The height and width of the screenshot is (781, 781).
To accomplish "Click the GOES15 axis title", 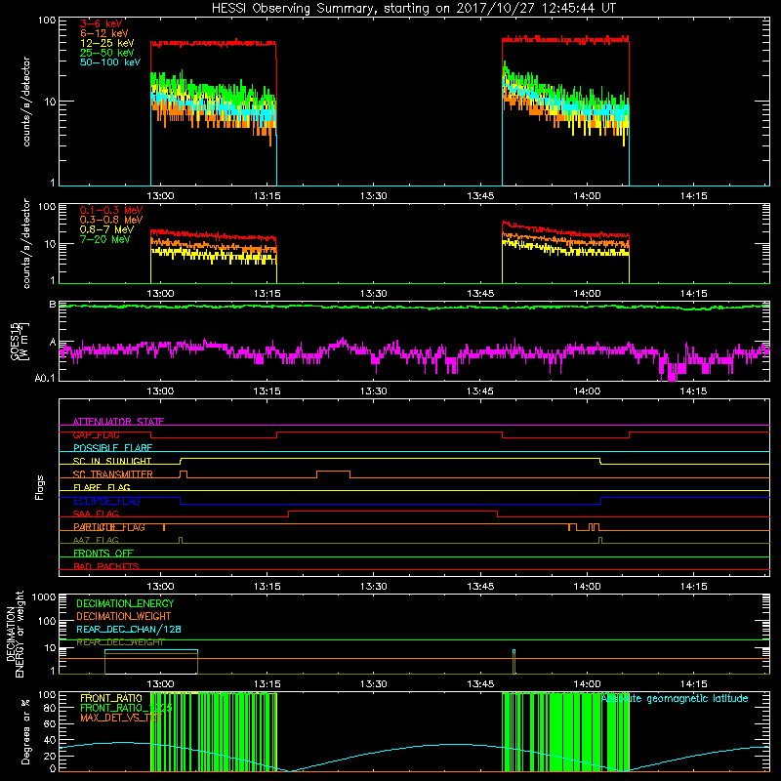I will pyautogui.click(x=15, y=341).
